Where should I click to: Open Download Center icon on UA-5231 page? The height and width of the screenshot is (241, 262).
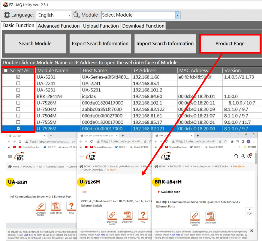[41, 206]
